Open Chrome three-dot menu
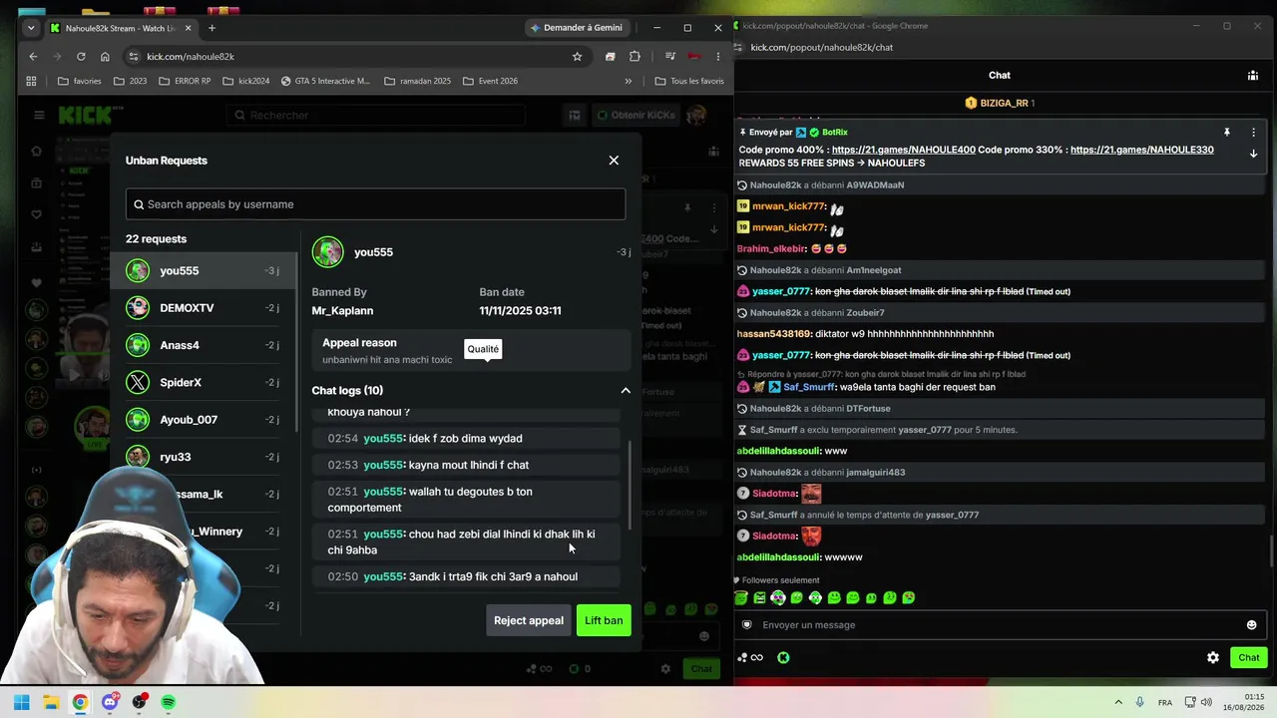1277x718 pixels. pos(717,57)
